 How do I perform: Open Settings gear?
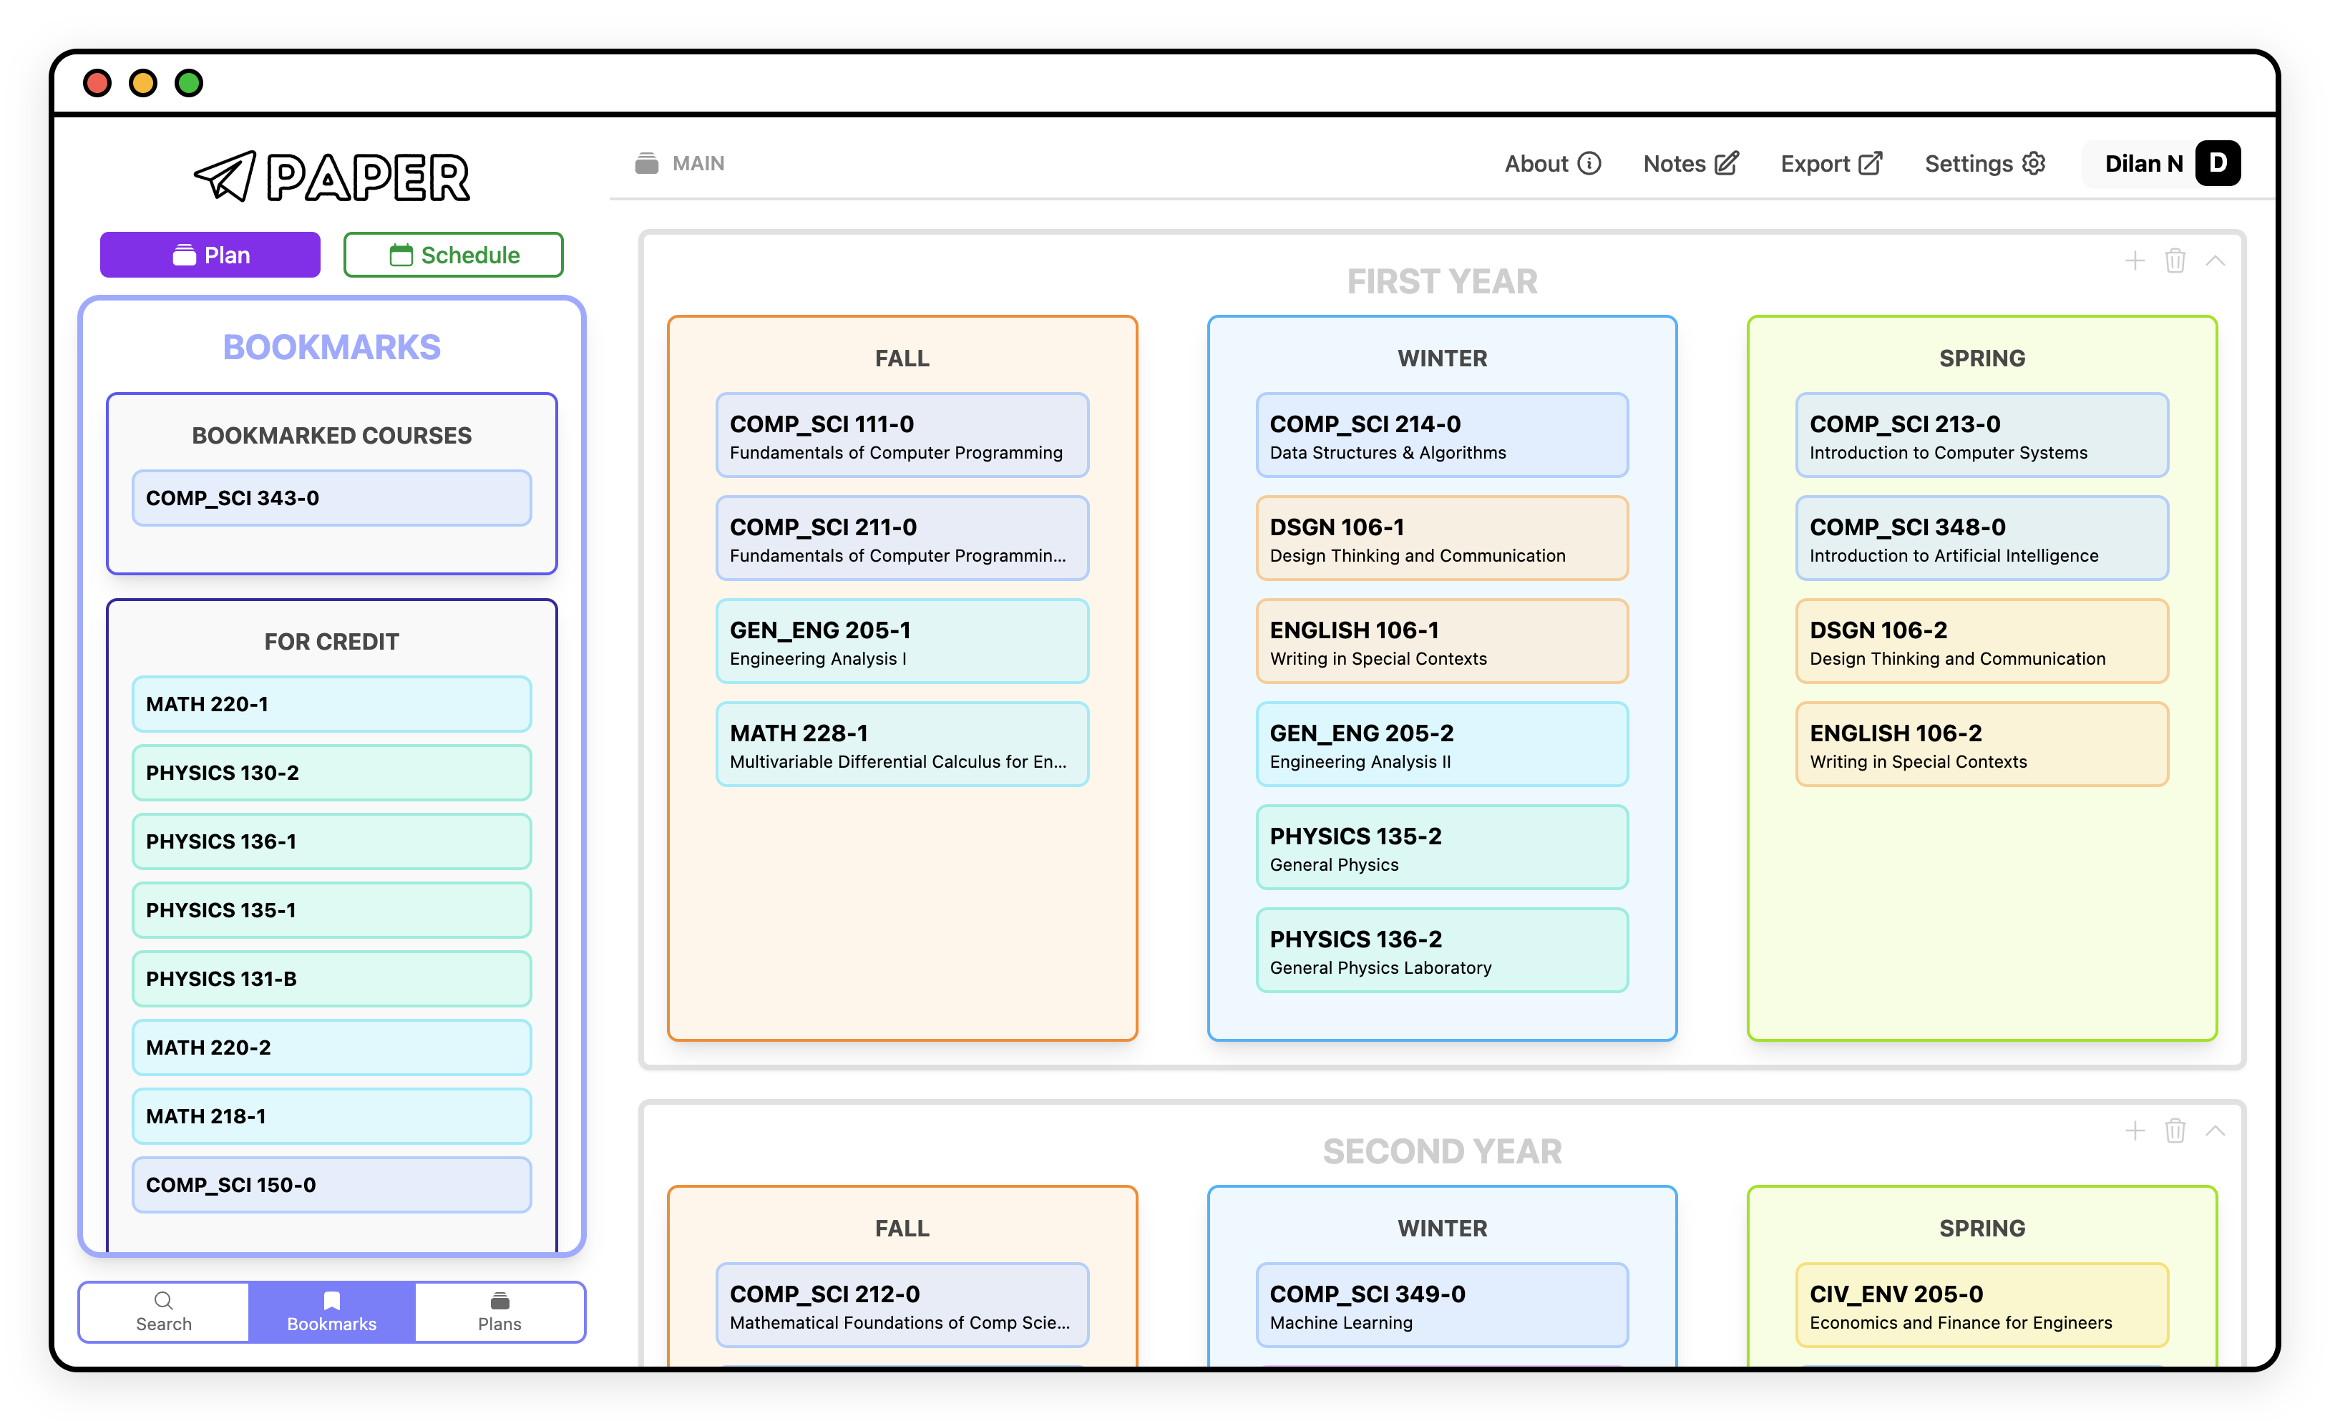tap(1985, 164)
